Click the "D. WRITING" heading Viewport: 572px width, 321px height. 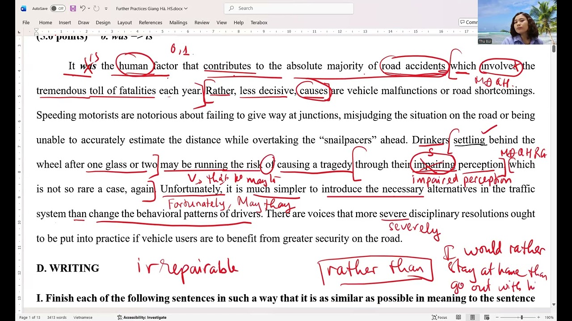coord(68,268)
